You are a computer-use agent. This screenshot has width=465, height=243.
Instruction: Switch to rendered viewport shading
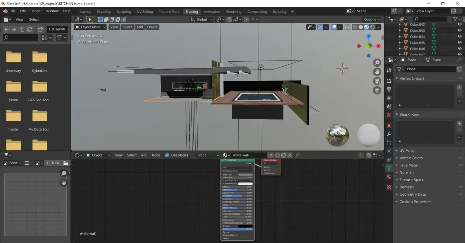tap(372, 27)
